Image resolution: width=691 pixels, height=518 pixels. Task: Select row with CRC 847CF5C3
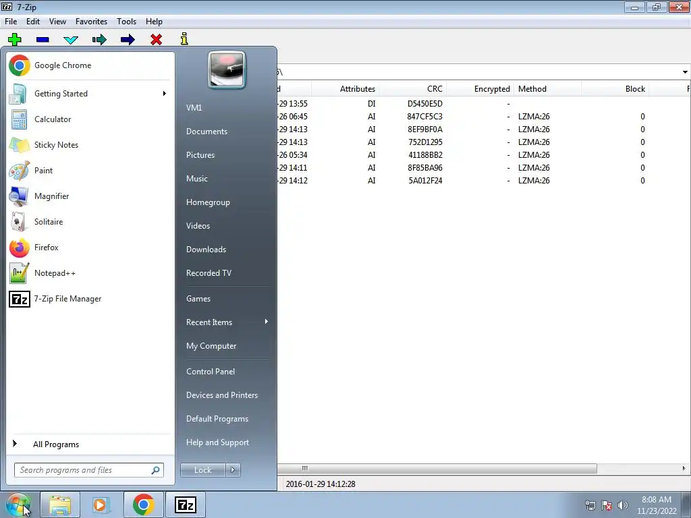point(484,116)
